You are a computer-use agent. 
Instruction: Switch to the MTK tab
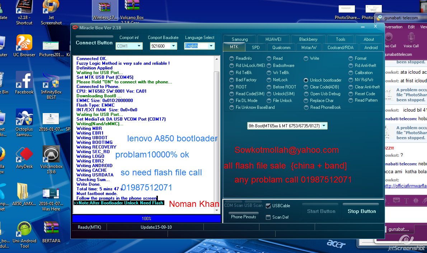coord(234,47)
